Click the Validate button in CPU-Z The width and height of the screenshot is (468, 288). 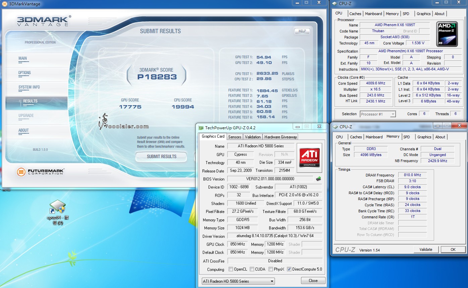point(426,249)
